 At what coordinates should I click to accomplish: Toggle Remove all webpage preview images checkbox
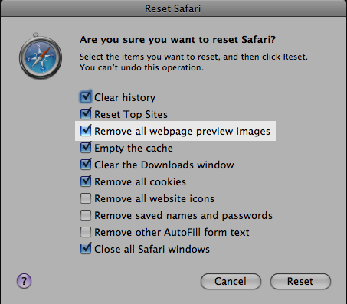pos(86,131)
